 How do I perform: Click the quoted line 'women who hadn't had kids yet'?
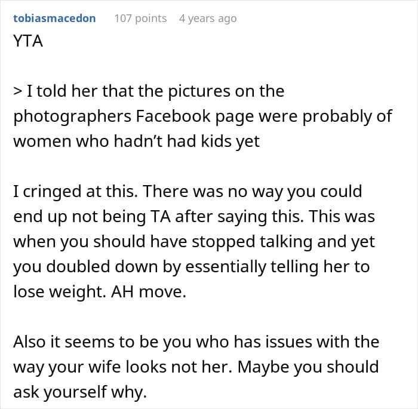[137, 142]
